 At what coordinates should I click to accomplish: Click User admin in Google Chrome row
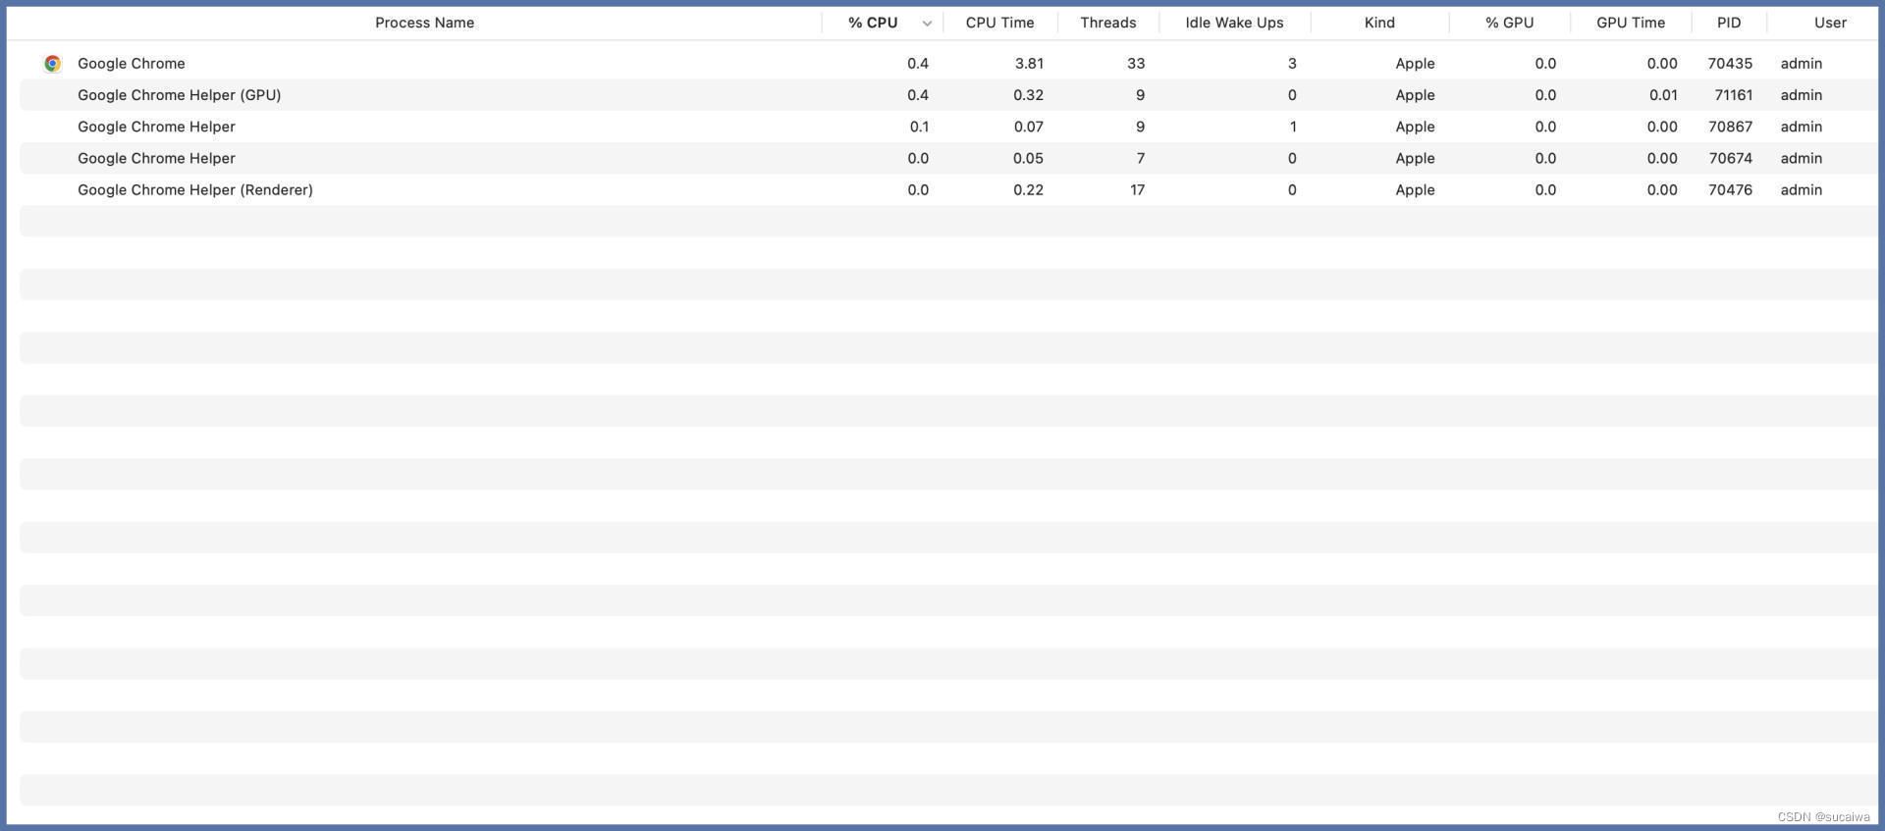coord(1802,64)
